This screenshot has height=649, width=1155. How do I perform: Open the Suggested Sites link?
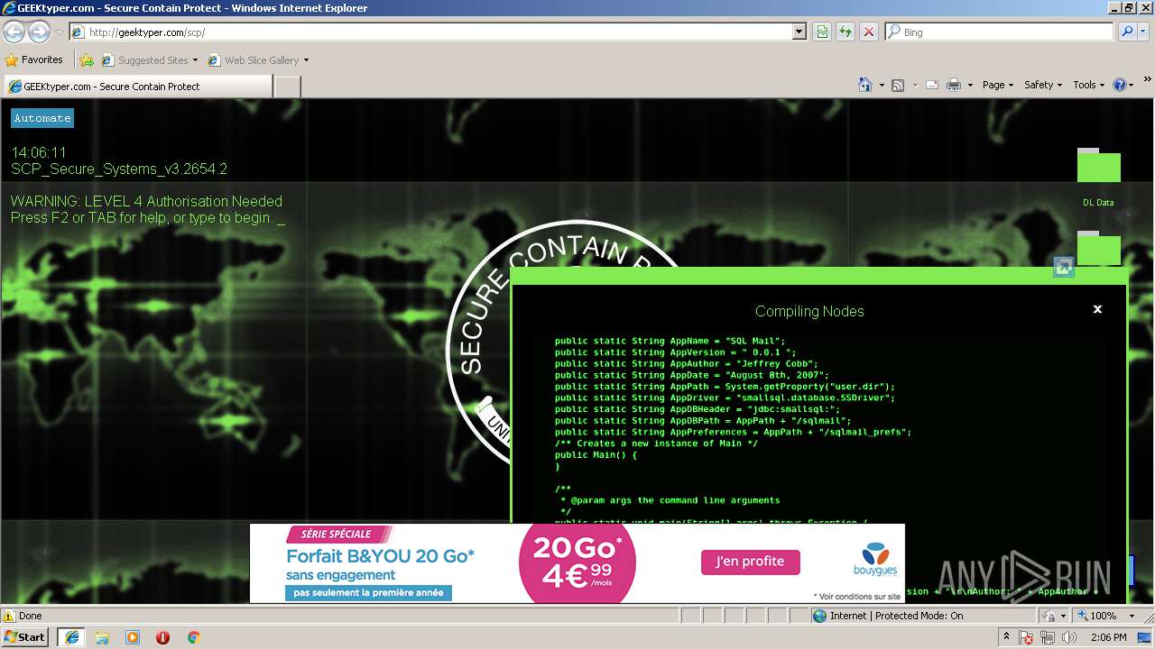click(x=149, y=60)
